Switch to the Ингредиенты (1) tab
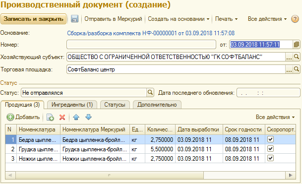This screenshot has height=184, width=302. point(72,105)
